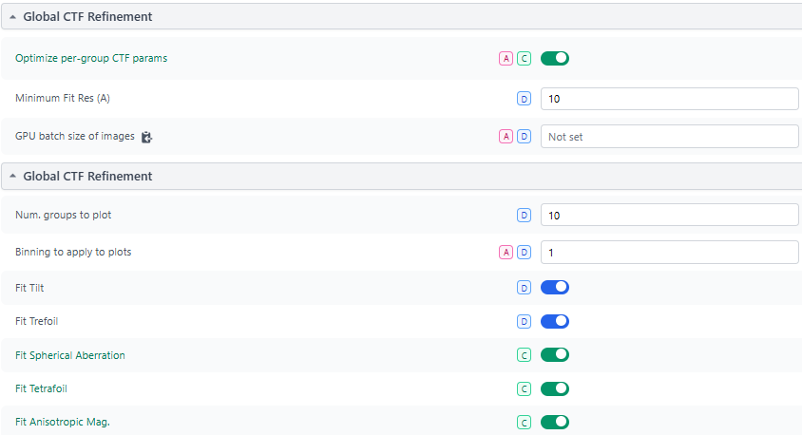
Task: Select the Binning to apply to plots field
Action: pyautogui.click(x=669, y=252)
